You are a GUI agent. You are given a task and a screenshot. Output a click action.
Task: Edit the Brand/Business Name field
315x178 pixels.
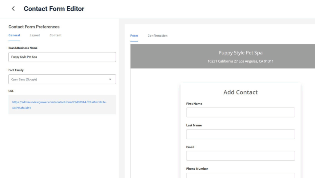coord(62,57)
